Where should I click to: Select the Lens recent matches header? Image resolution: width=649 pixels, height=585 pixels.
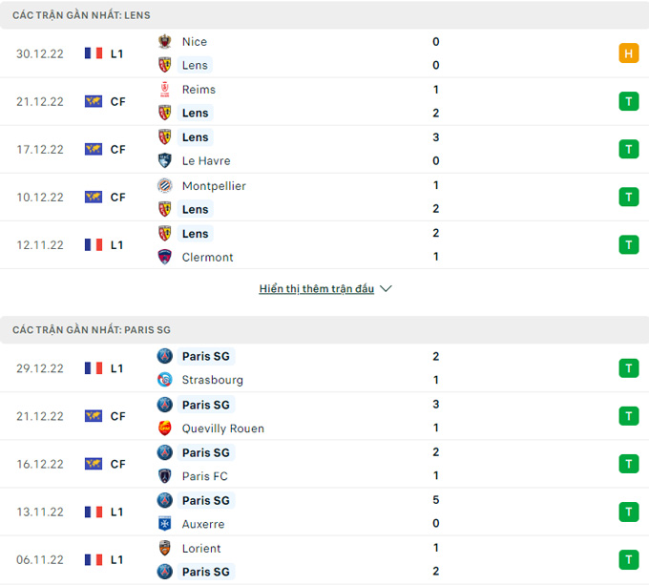point(81,15)
